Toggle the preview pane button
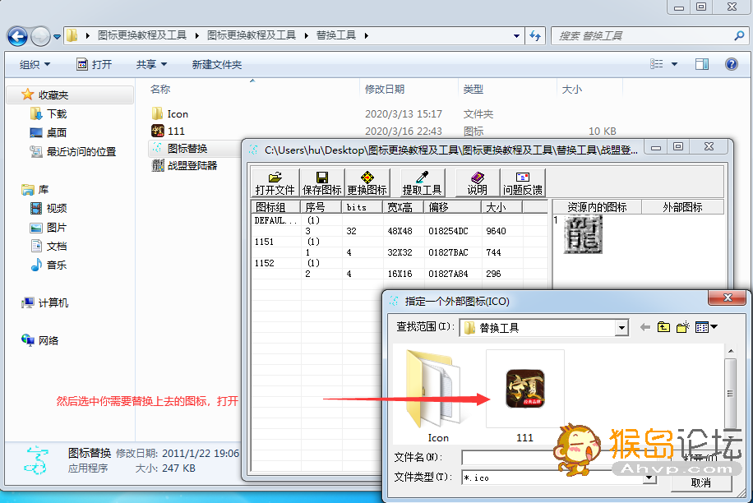This screenshot has width=753, height=503. [701, 64]
